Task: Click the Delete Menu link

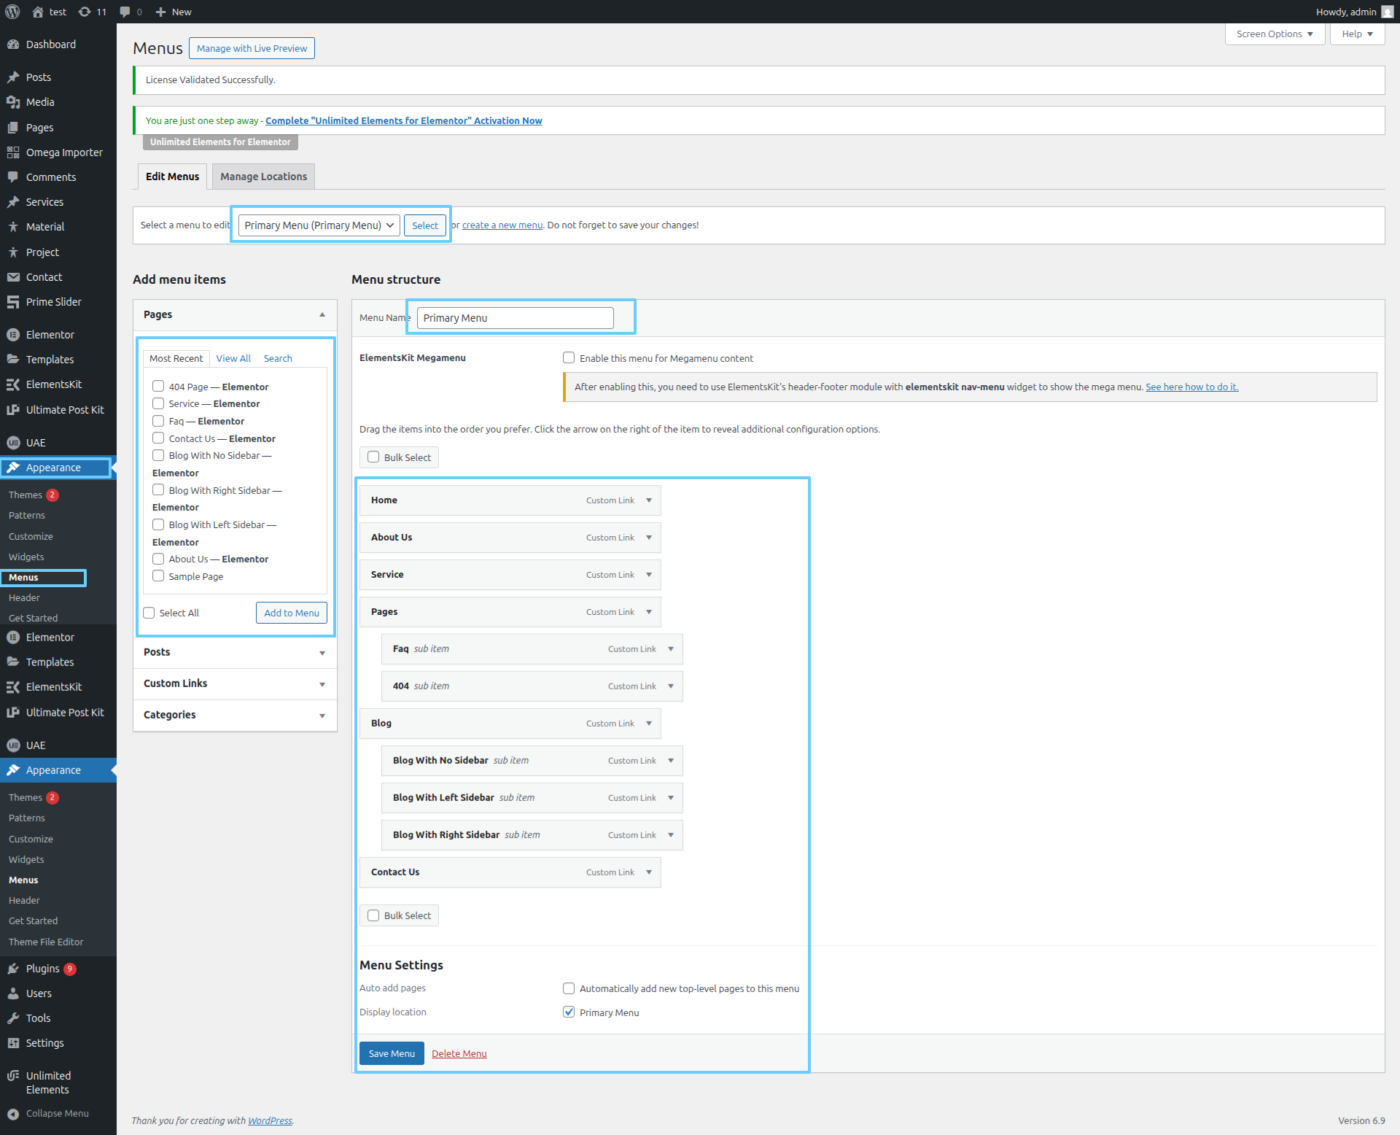Action: (x=459, y=1053)
